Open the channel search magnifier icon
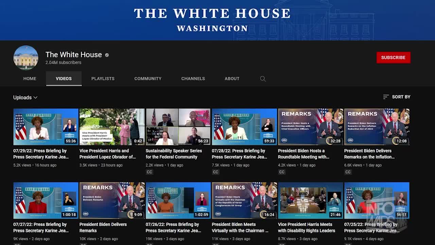435x245 pixels. pyautogui.click(x=263, y=79)
